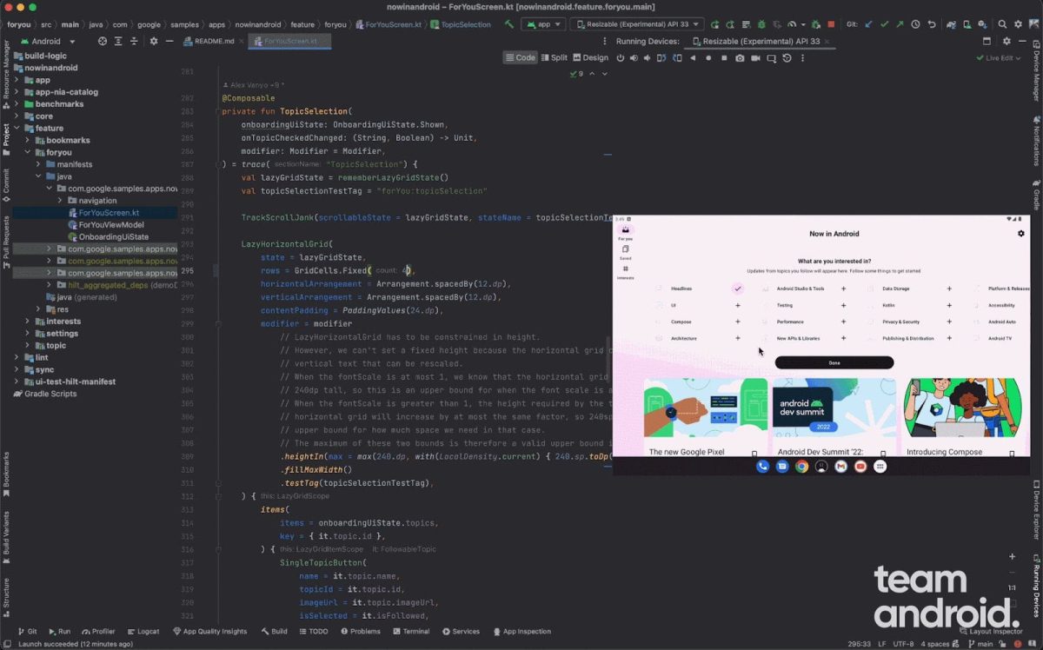Follow the Compose topic plus button
This screenshot has height=650, width=1043.
[x=738, y=322]
